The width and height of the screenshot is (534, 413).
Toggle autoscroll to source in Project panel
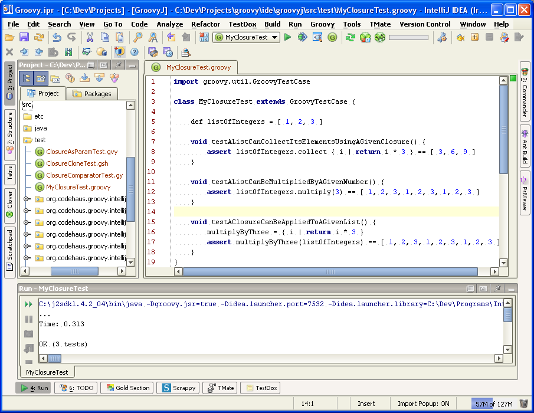pyautogui.click(x=84, y=78)
